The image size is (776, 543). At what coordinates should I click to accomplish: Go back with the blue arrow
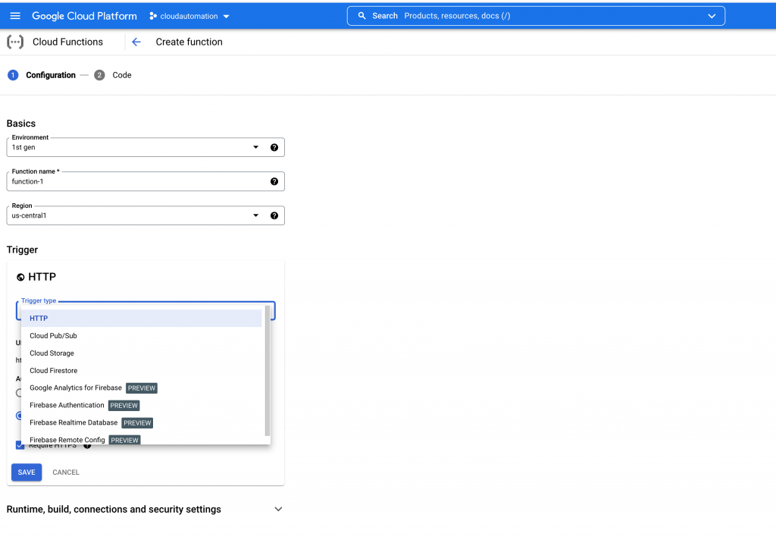coord(136,42)
